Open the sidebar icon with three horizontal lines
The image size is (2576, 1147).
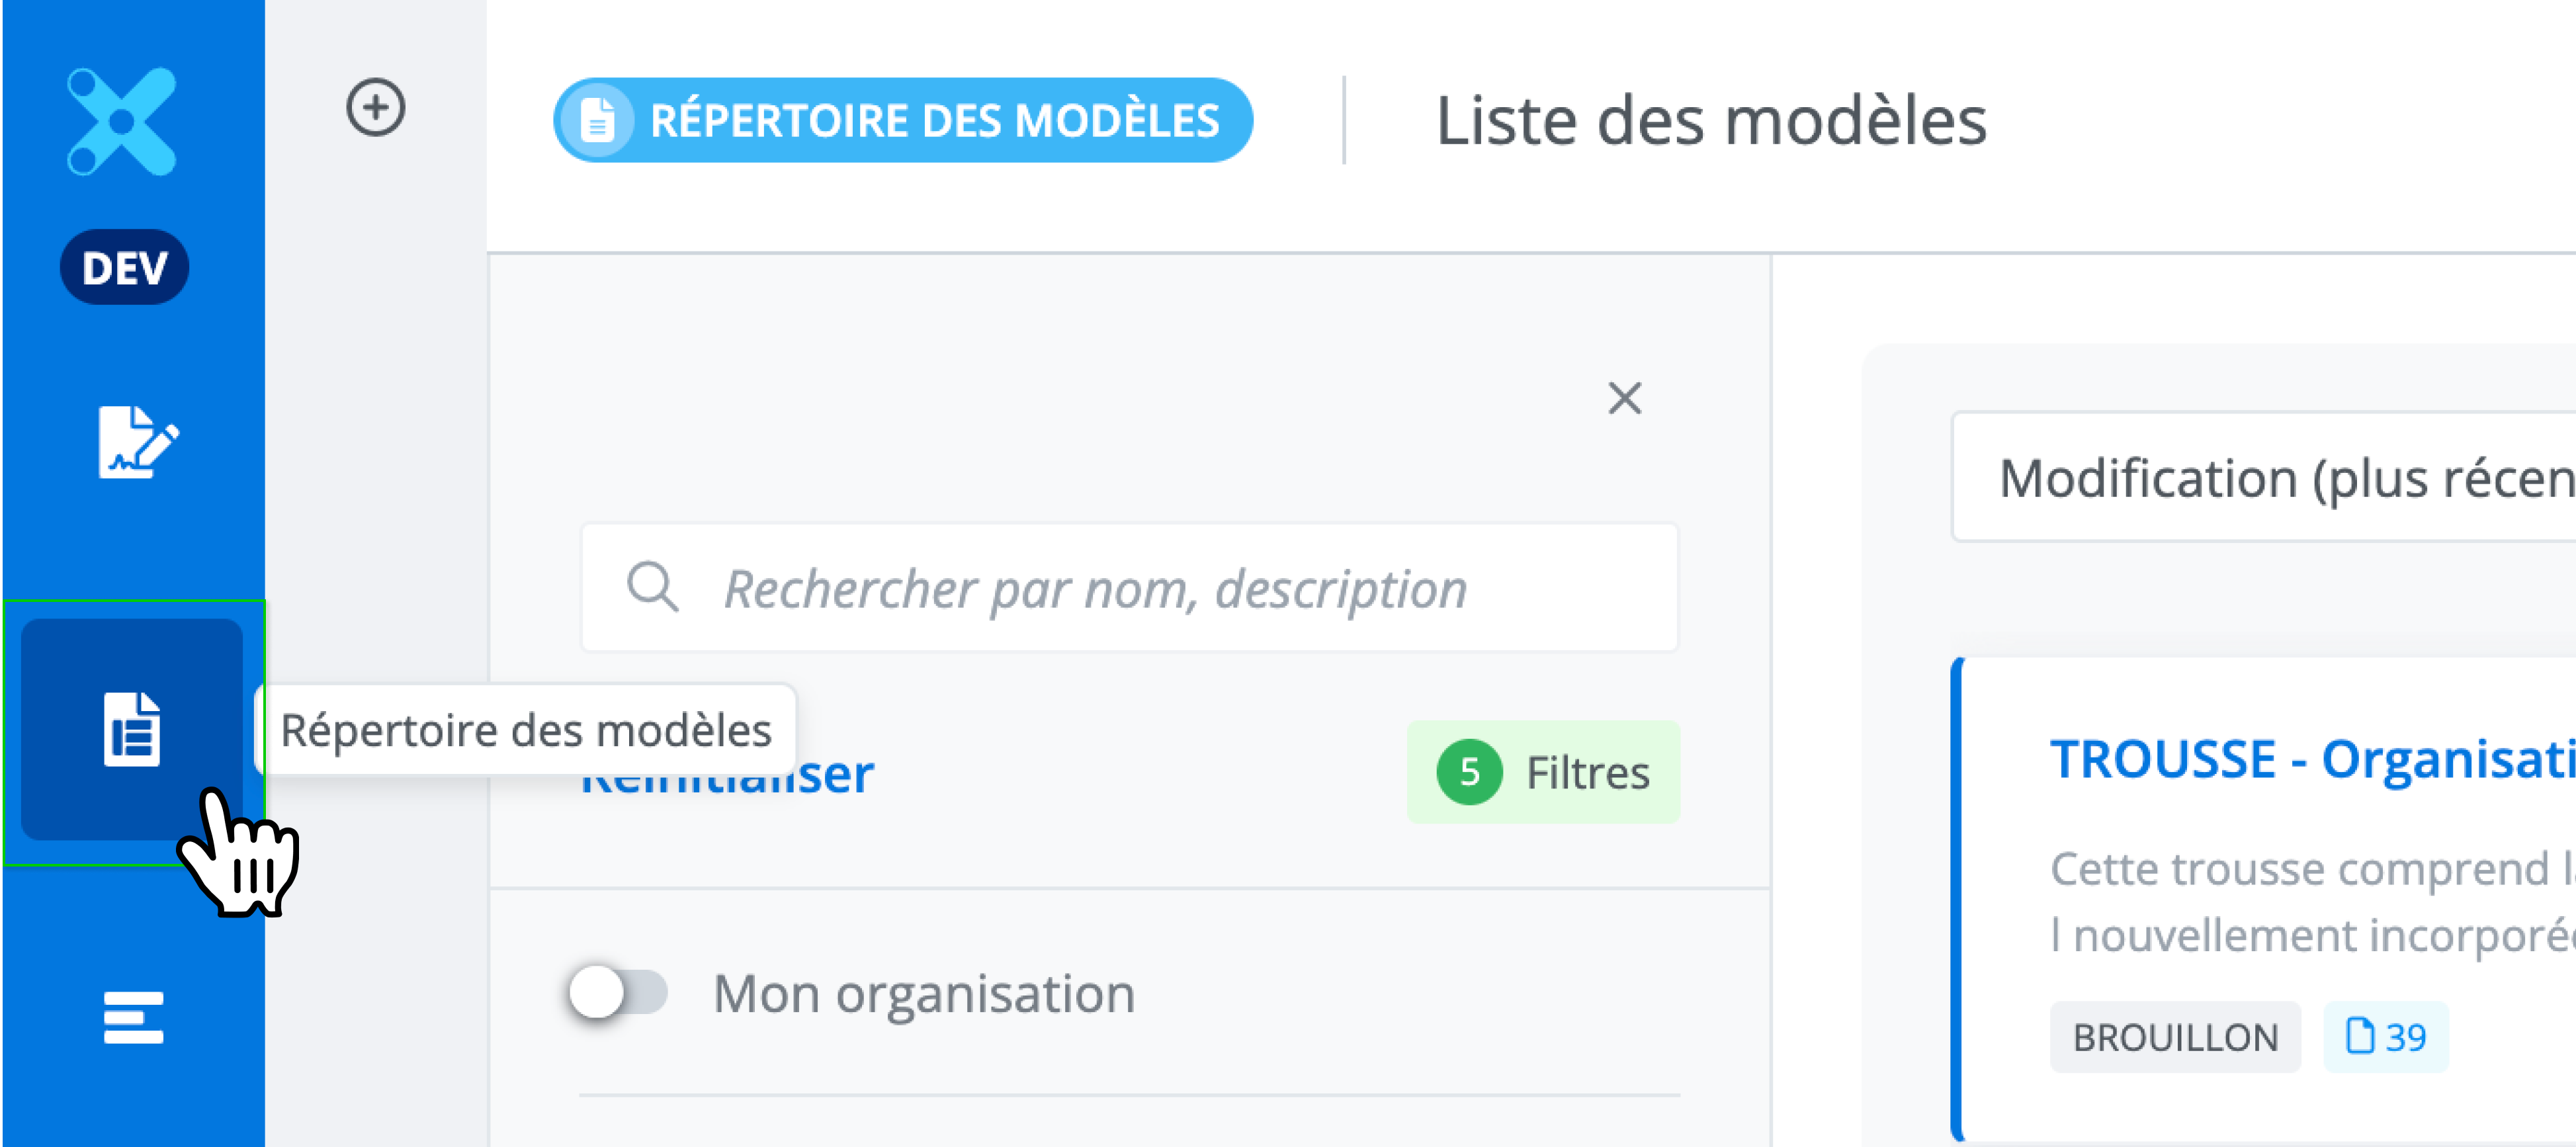pyautogui.click(x=133, y=1017)
